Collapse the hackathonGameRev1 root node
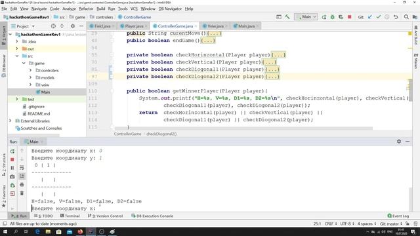The image size is (420, 236). [x=10, y=34]
